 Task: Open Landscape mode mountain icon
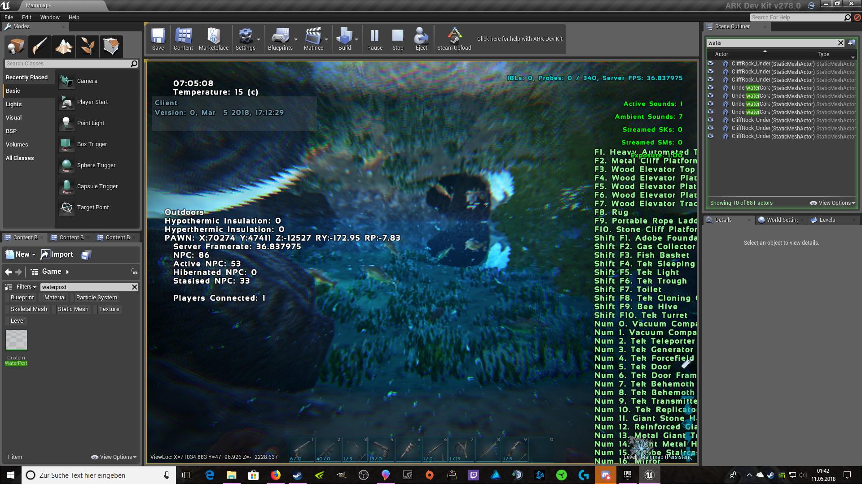click(x=63, y=46)
